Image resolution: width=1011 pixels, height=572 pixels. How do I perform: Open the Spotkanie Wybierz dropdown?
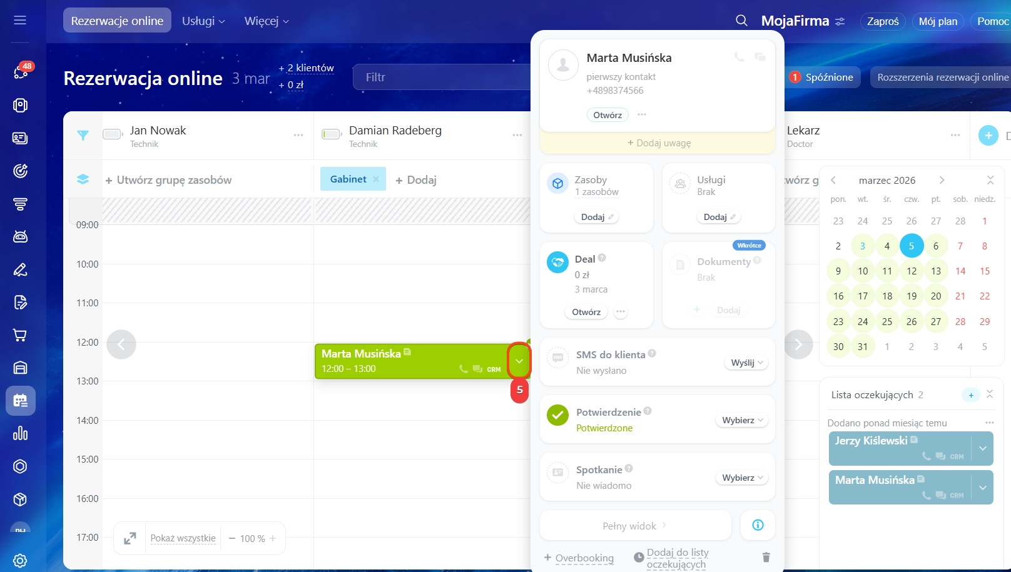(742, 478)
